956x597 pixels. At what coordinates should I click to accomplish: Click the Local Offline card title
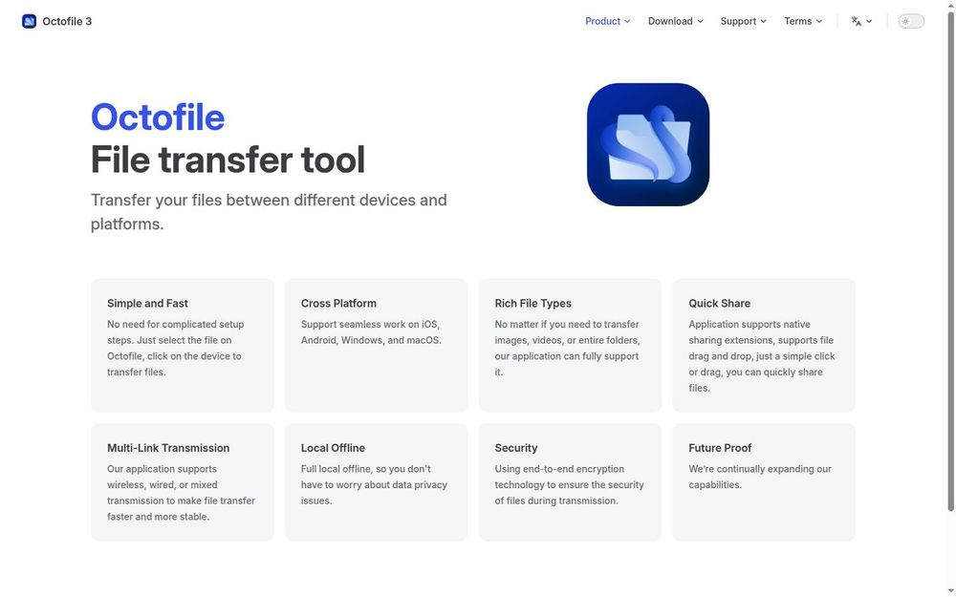[333, 448]
